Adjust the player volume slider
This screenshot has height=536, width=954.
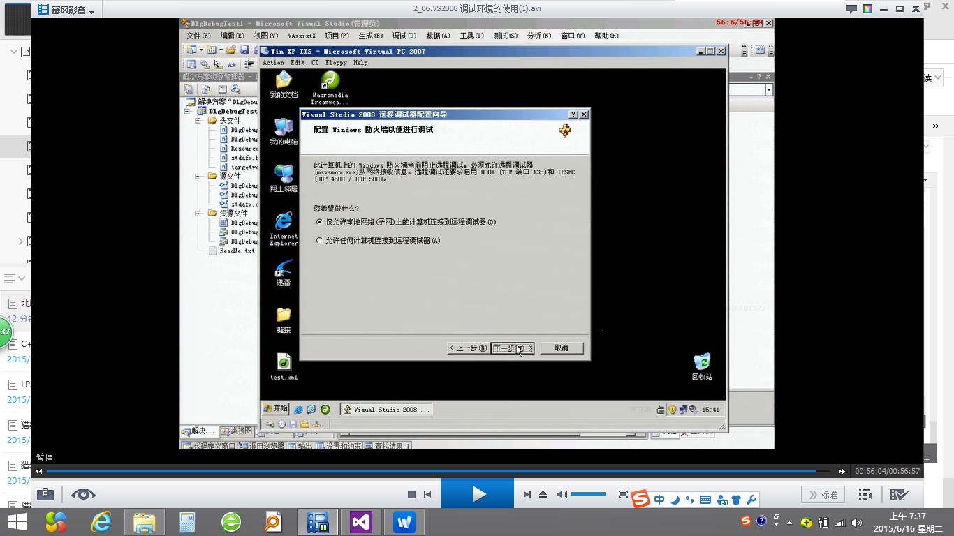click(x=588, y=494)
